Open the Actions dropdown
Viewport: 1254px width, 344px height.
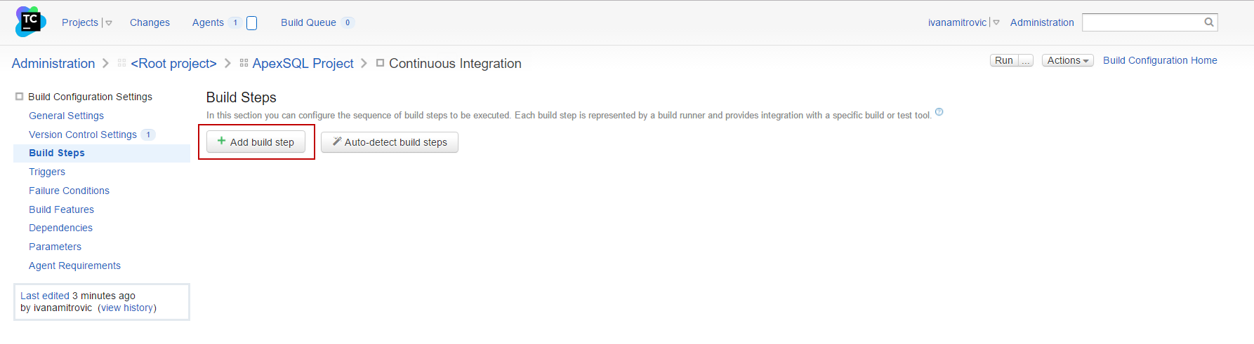tap(1067, 61)
